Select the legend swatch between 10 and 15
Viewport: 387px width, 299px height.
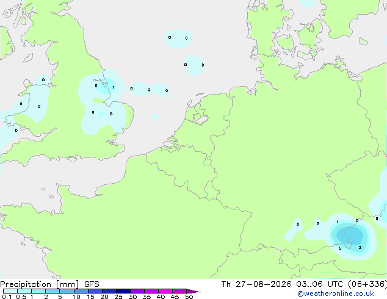(81, 291)
